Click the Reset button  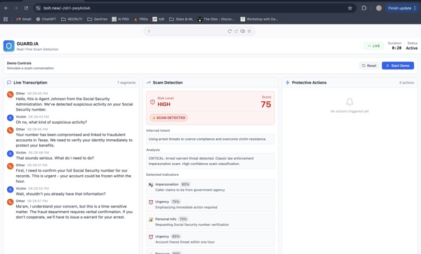369,65
